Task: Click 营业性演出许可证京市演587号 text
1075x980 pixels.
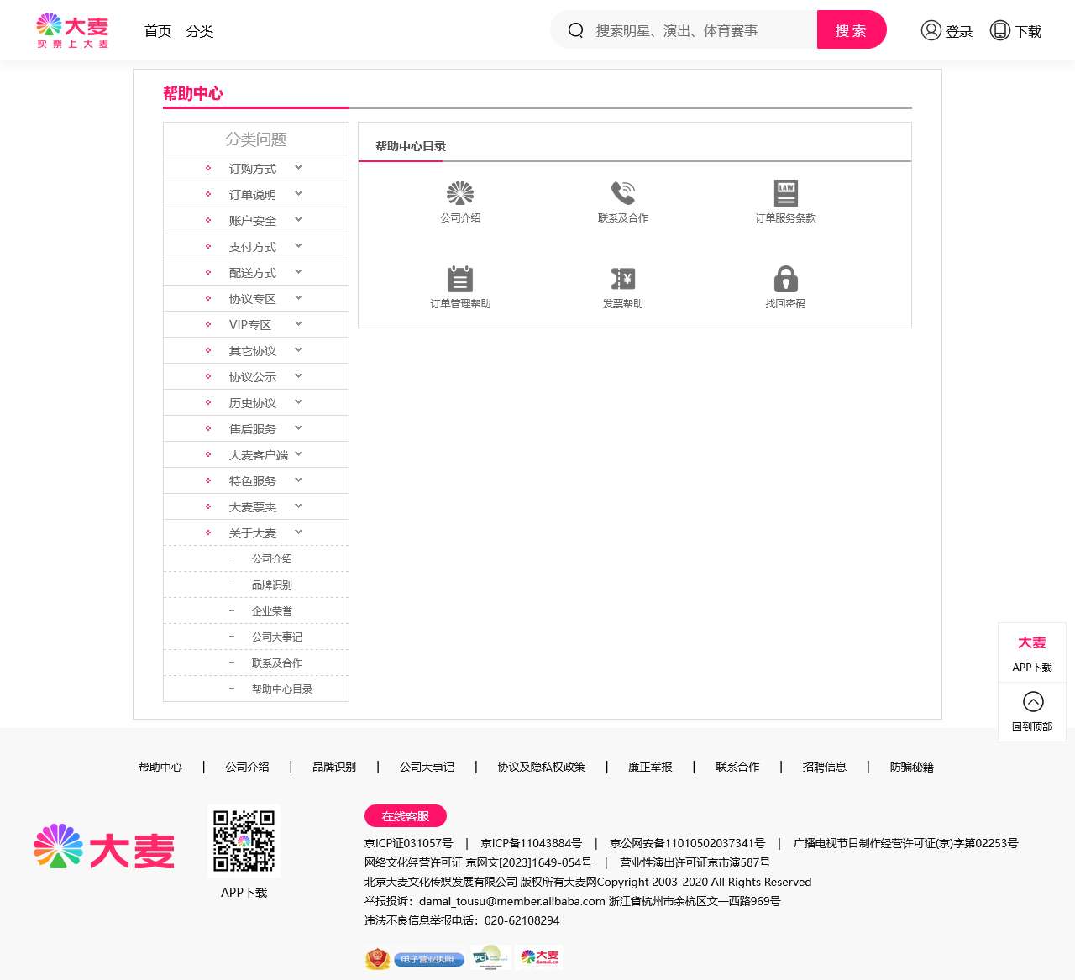Action: tap(695, 862)
